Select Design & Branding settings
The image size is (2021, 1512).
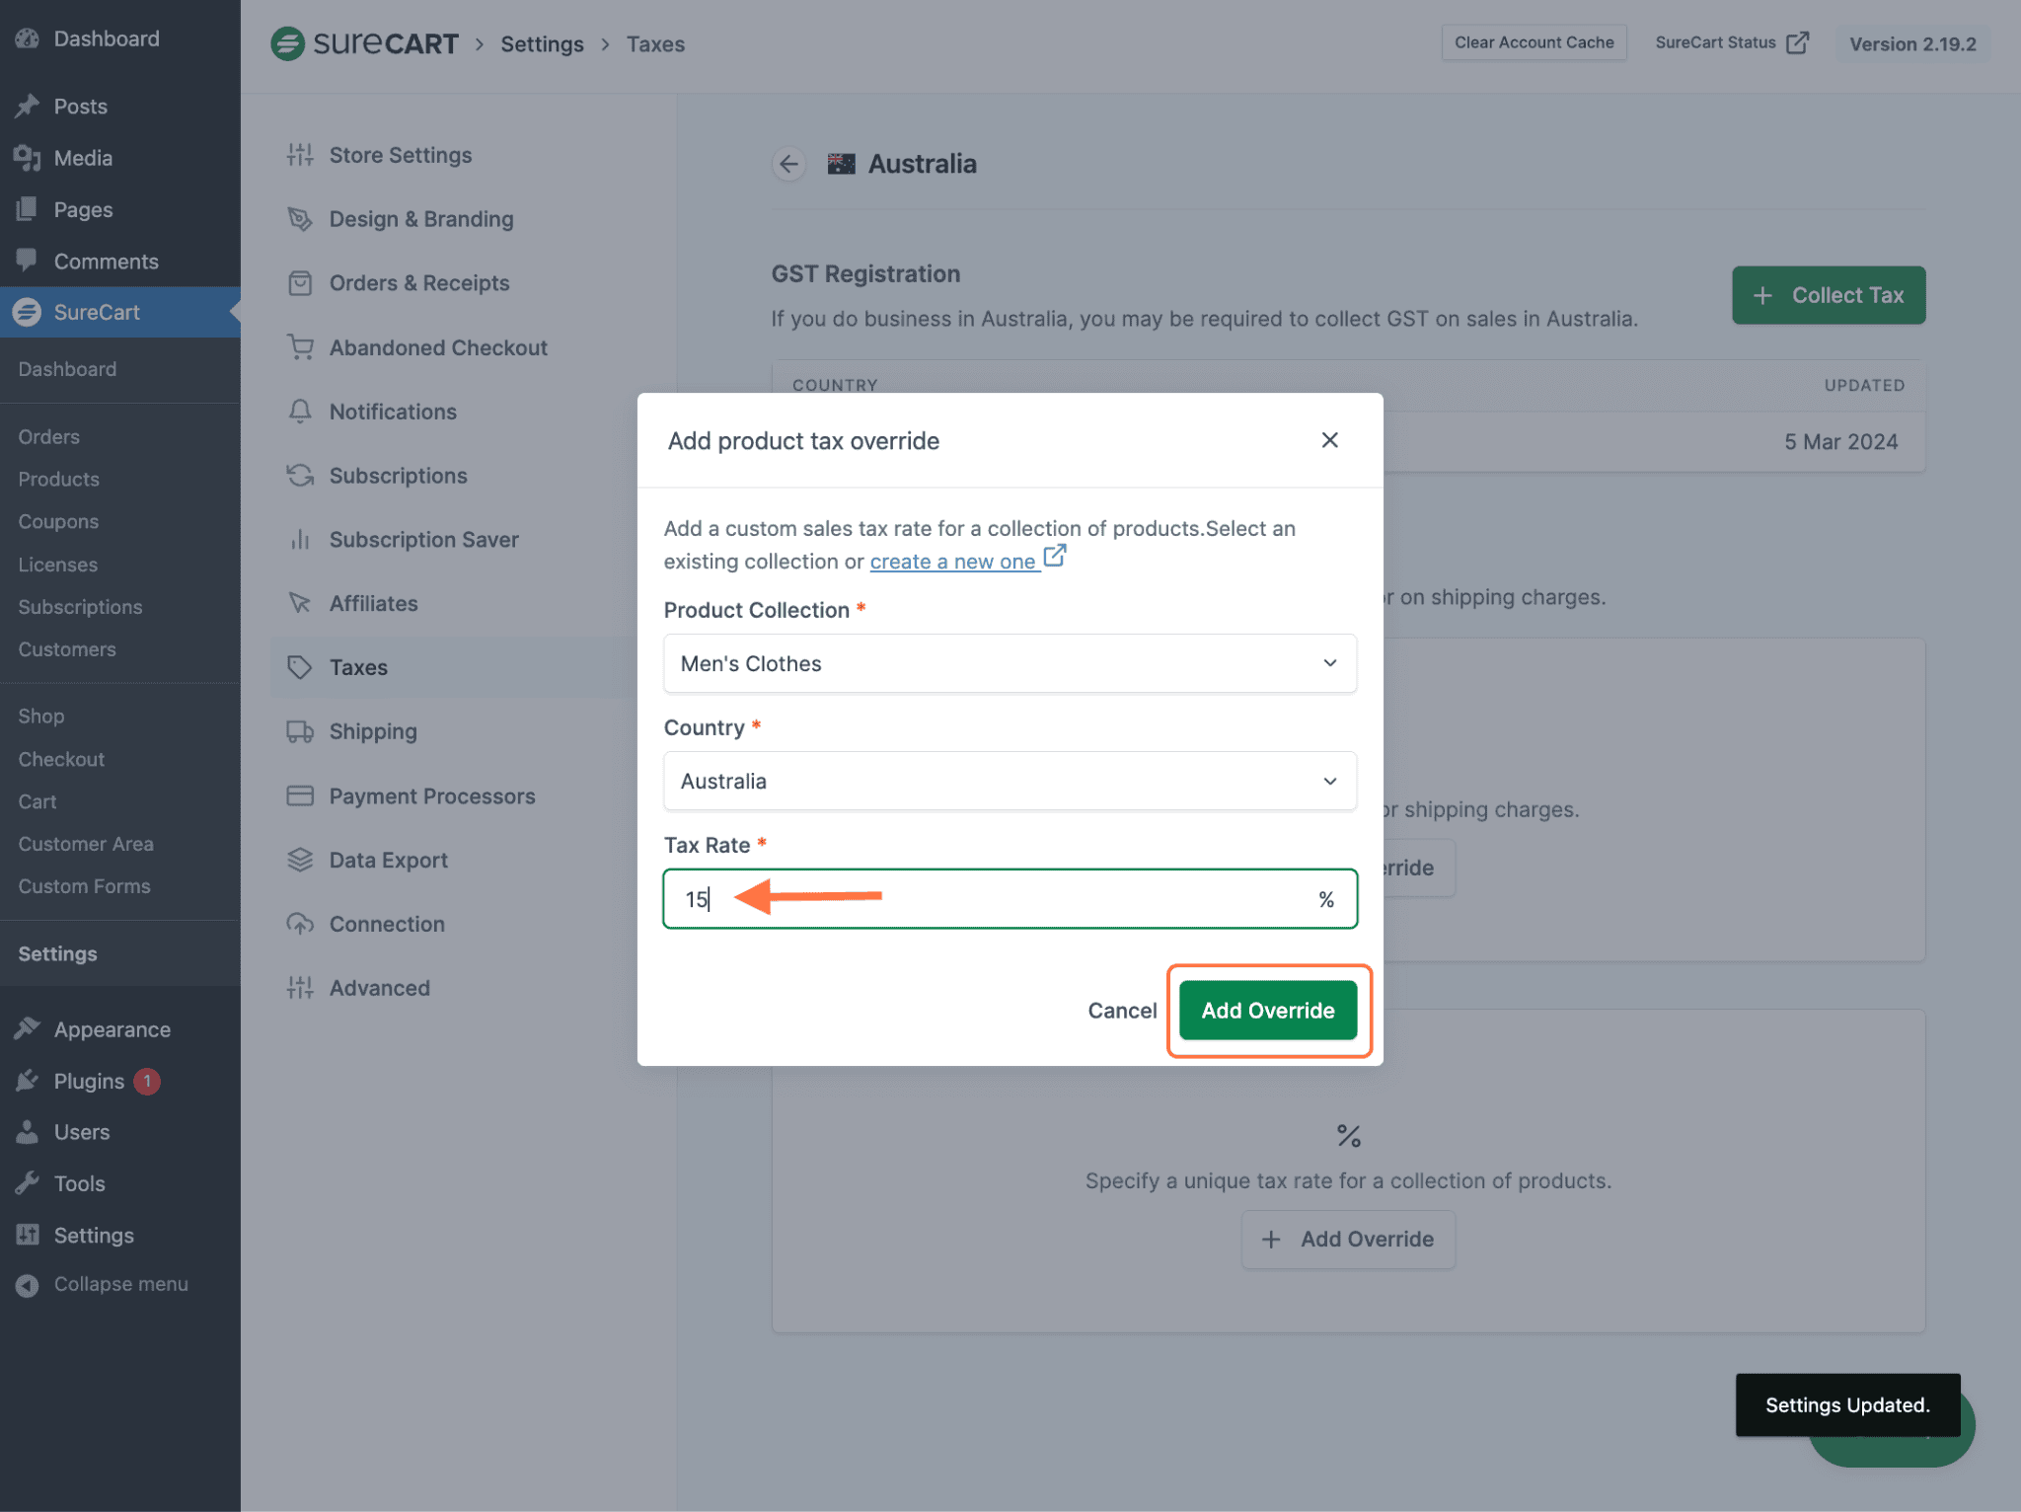pos(420,218)
